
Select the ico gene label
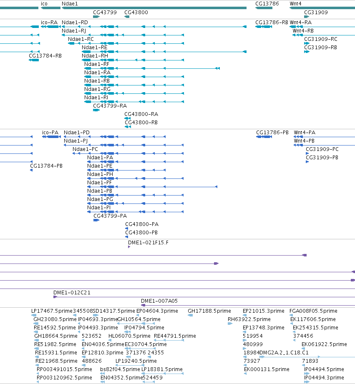(44, 4)
